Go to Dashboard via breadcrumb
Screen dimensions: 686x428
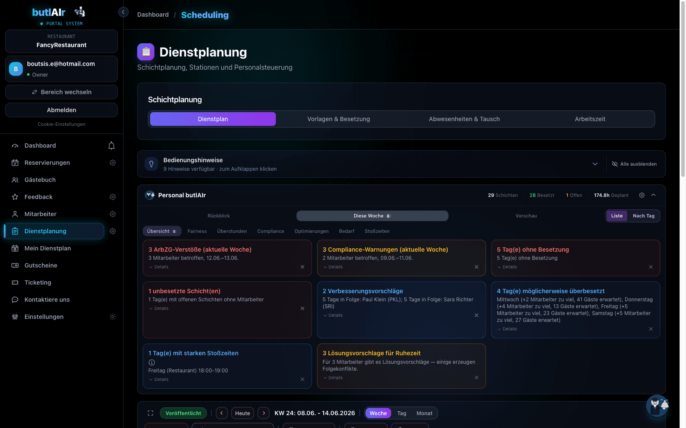(x=153, y=15)
